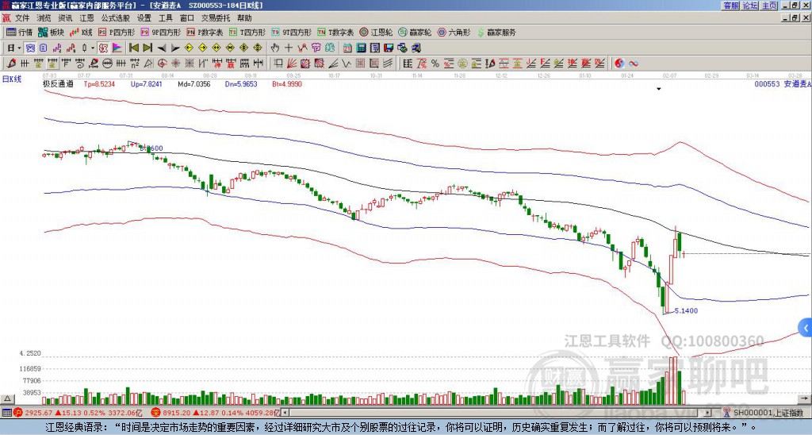
Task: Click the 极反通道 indicator name
Action: coord(58,83)
